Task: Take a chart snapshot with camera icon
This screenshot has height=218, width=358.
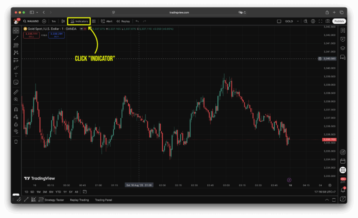Action: pos(328,21)
